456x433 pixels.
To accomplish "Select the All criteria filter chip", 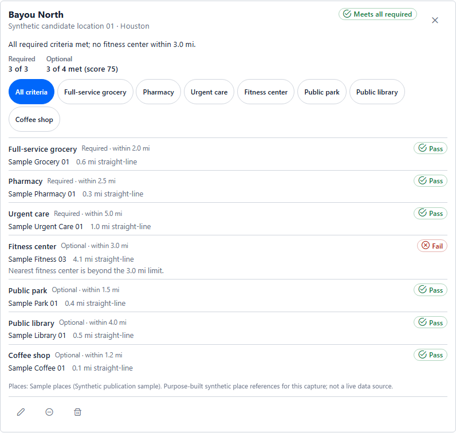I will coord(32,92).
